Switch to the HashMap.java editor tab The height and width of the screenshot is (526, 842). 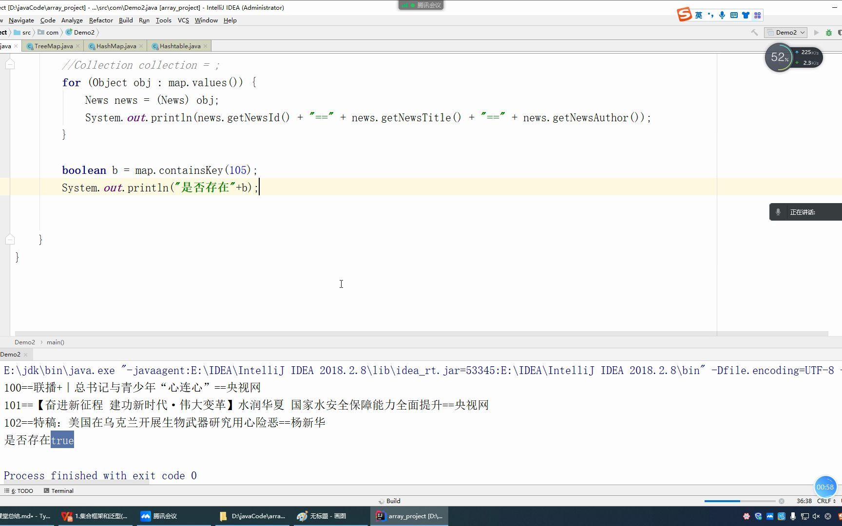(x=116, y=46)
